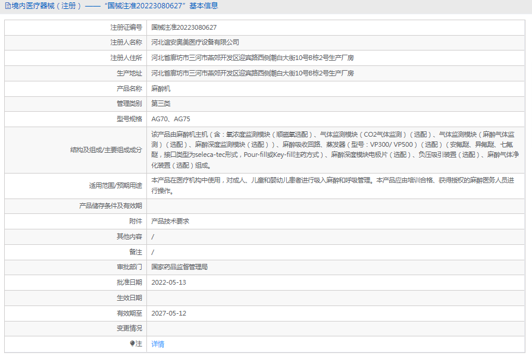The image size is (532, 356).
Task: Select product name value 麻醉机
Action: [161, 89]
